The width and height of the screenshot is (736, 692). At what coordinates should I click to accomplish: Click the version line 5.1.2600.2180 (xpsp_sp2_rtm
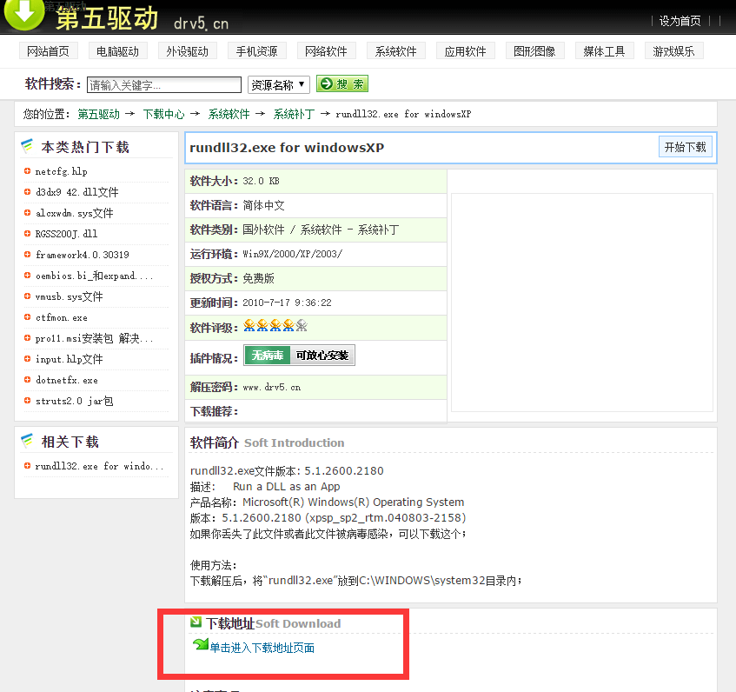[328, 518]
